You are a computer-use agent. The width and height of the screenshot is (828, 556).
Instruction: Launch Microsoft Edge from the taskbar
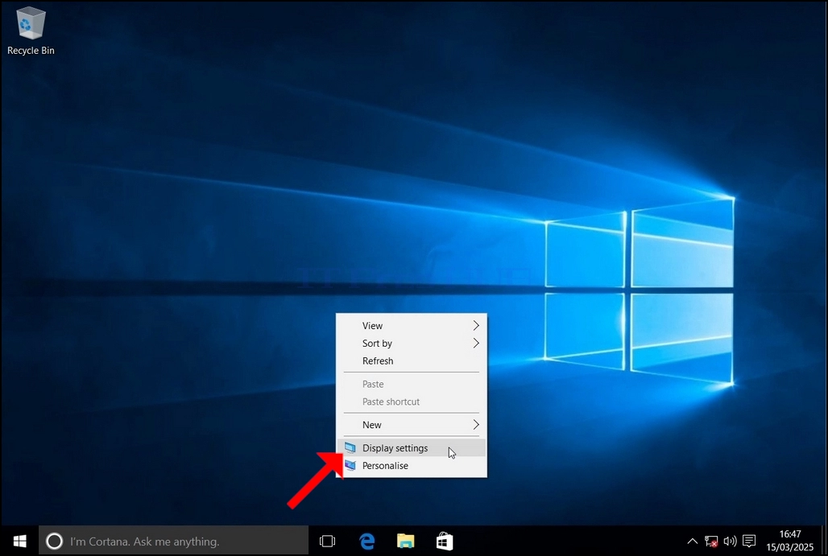point(367,542)
